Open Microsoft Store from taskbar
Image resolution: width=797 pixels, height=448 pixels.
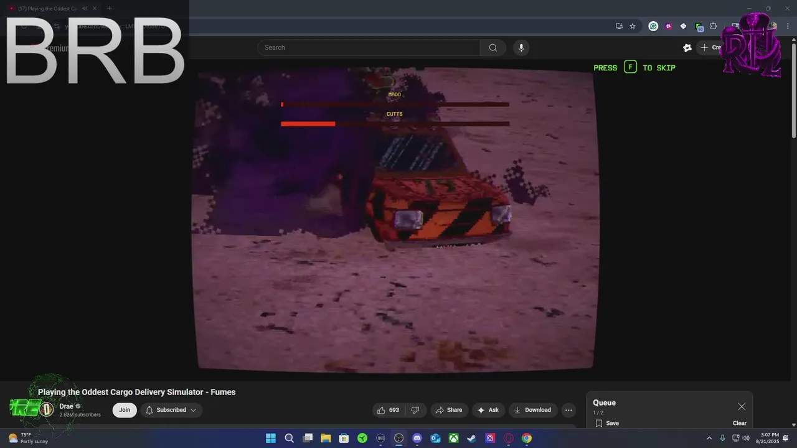344,438
